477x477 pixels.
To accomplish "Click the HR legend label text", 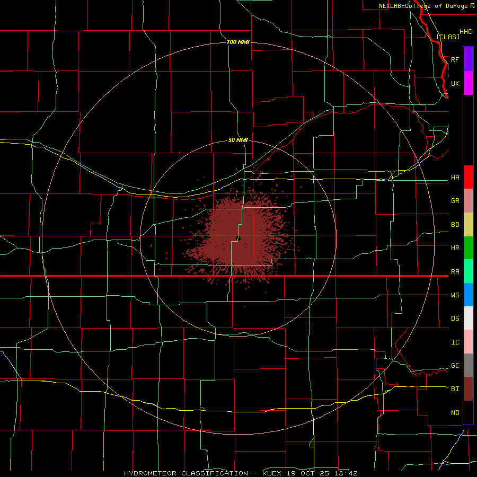I will pyautogui.click(x=455, y=248).
